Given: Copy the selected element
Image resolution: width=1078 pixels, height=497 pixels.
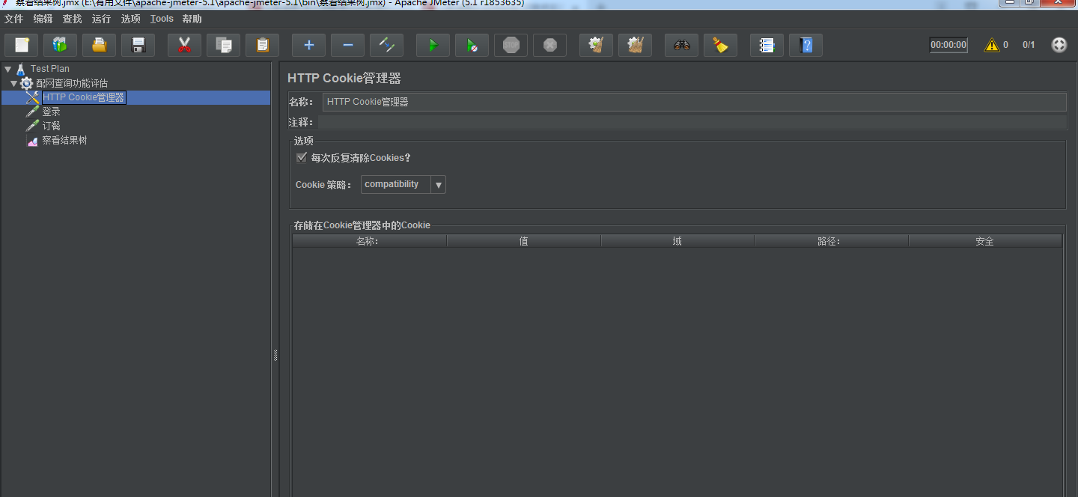Looking at the screenshot, I should (x=223, y=45).
